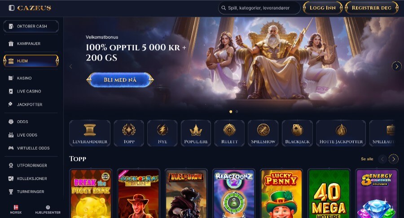
Task: Open the Populære crown category
Action: tap(196, 133)
